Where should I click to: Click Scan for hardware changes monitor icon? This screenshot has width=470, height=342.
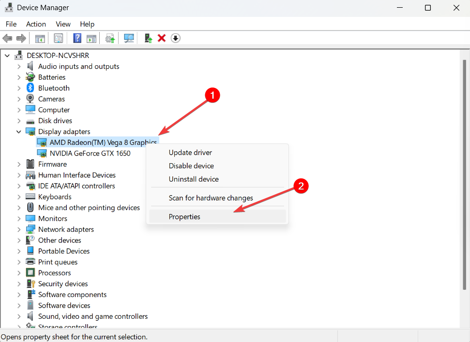click(129, 38)
